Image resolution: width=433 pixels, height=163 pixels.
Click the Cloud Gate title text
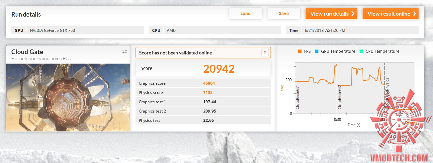pos(27,52)
